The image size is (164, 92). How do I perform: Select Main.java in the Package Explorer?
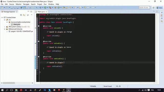point(17,25)
